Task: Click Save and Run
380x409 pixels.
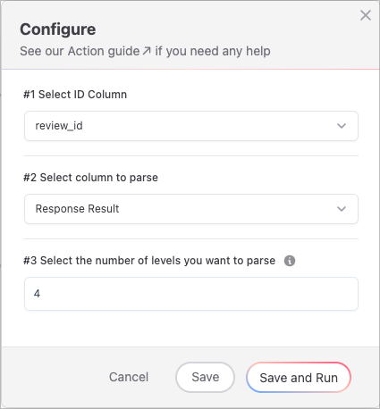Action: 299,378
